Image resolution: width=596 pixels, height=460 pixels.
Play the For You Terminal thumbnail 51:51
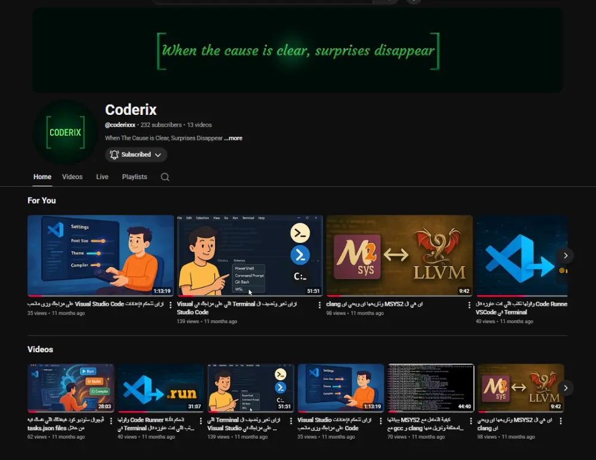click(250, 255)
